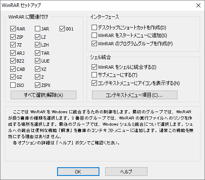Toggle the LZ checkbox
The image size is (205, 180).
[x=37, y=37]
